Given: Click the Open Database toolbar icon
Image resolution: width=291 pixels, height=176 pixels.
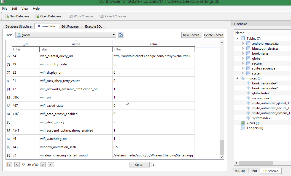Looking at the screenshot, I should point(37,16).
